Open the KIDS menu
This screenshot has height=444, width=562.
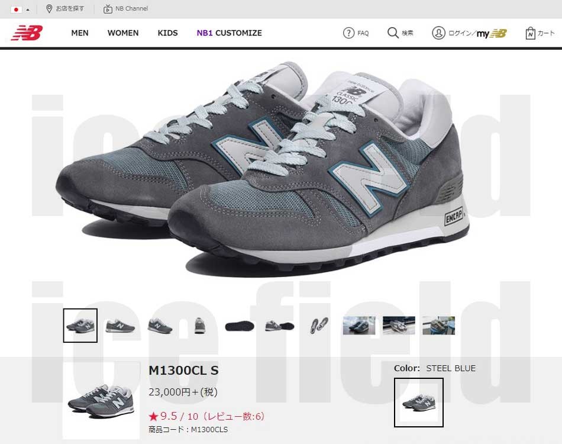pyautogui.click(x=168, y=33)
